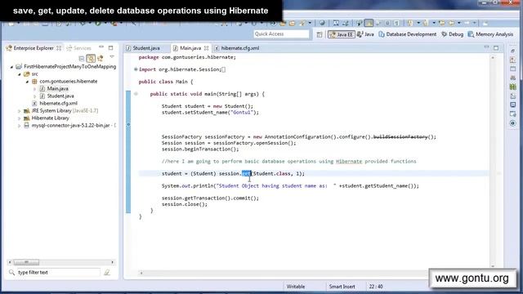523x294 pixels.
Task: Click the Restore icon atop right trim
Action: point(512,51)
